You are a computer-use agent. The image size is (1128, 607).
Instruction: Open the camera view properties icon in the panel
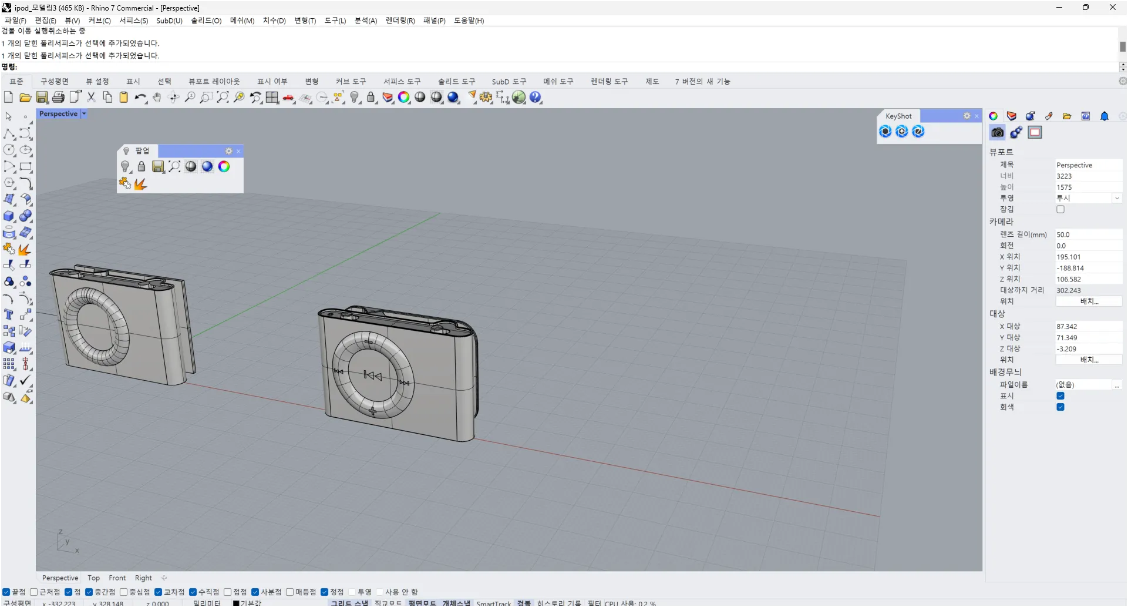997,133
